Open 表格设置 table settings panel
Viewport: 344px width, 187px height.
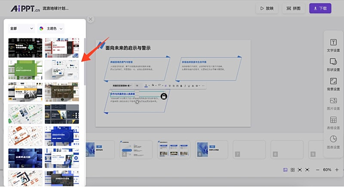tap(333, 123)
